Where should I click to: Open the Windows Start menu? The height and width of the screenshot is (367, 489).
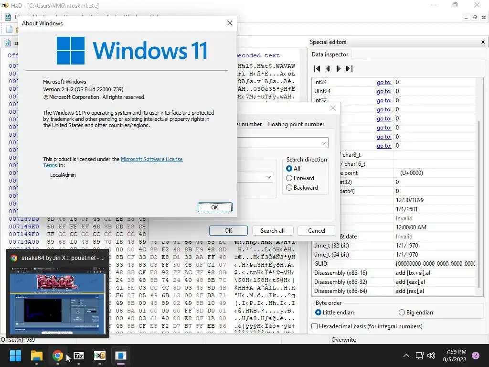(x=15, y=356)
